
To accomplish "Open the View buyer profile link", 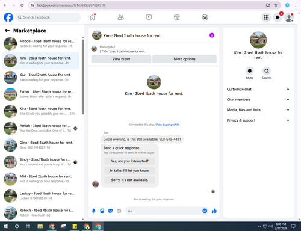I will pyautogui.click(x=167, y=125).
